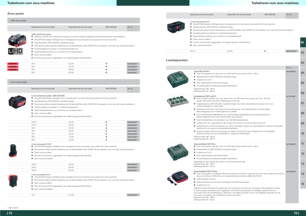Viewport: 306px width, 216px height.
Task: Go to chapter tab 15
Action: [x=303, y=184]
